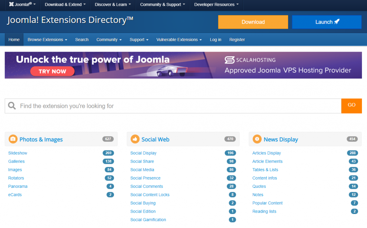This screenshot has width=367, height=228.
Task: Open the Reading lists link
Action: [264, 212]
